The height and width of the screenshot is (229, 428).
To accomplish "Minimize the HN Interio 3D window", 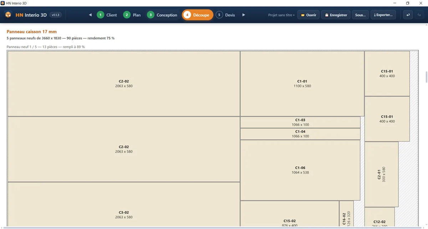I will coord(394,3).
